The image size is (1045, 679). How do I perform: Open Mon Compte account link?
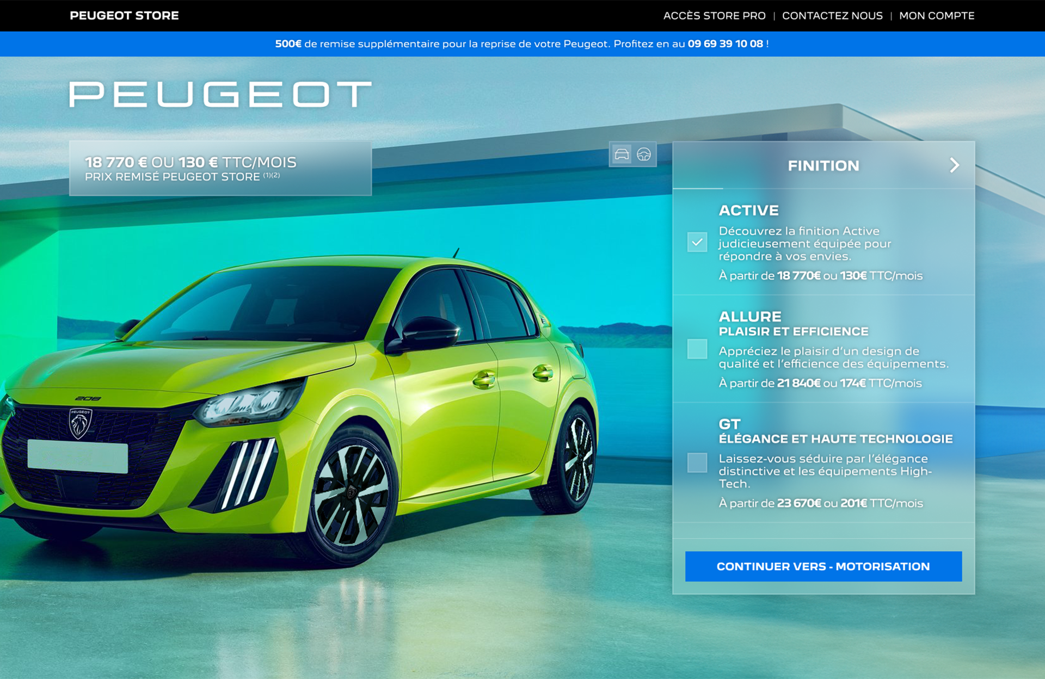click(x=936, y=16)
